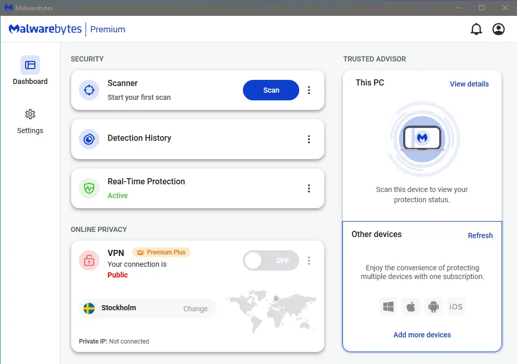Select the Dashboard label in the sidebar
This screenshot has width=517, height=364.
click(30, 81)
